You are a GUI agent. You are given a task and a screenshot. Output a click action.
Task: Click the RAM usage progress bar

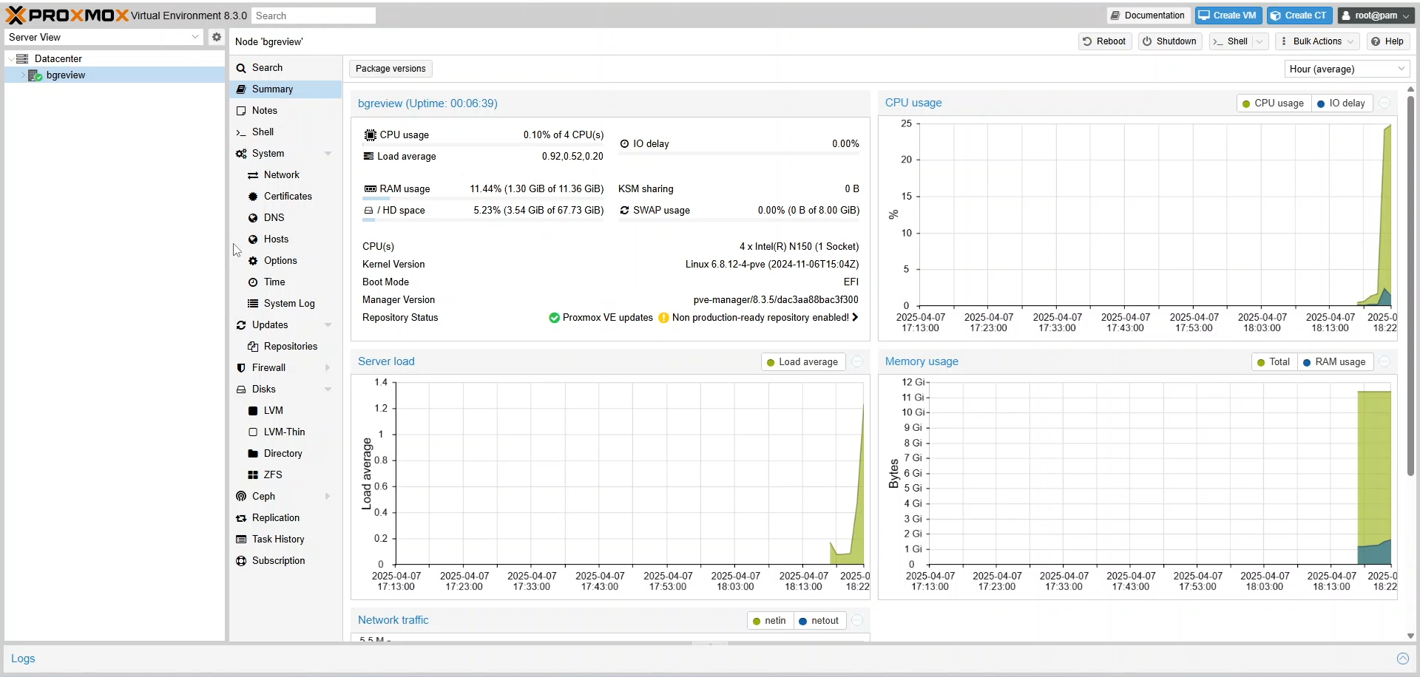click(x=483, y=198)
